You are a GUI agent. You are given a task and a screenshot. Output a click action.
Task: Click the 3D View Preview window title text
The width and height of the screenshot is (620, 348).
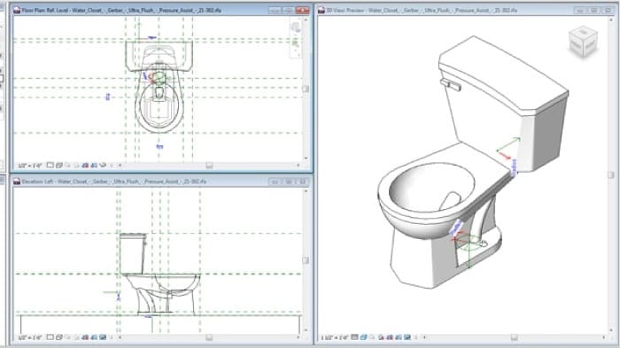pyautogui.click(x=422, y=11)
